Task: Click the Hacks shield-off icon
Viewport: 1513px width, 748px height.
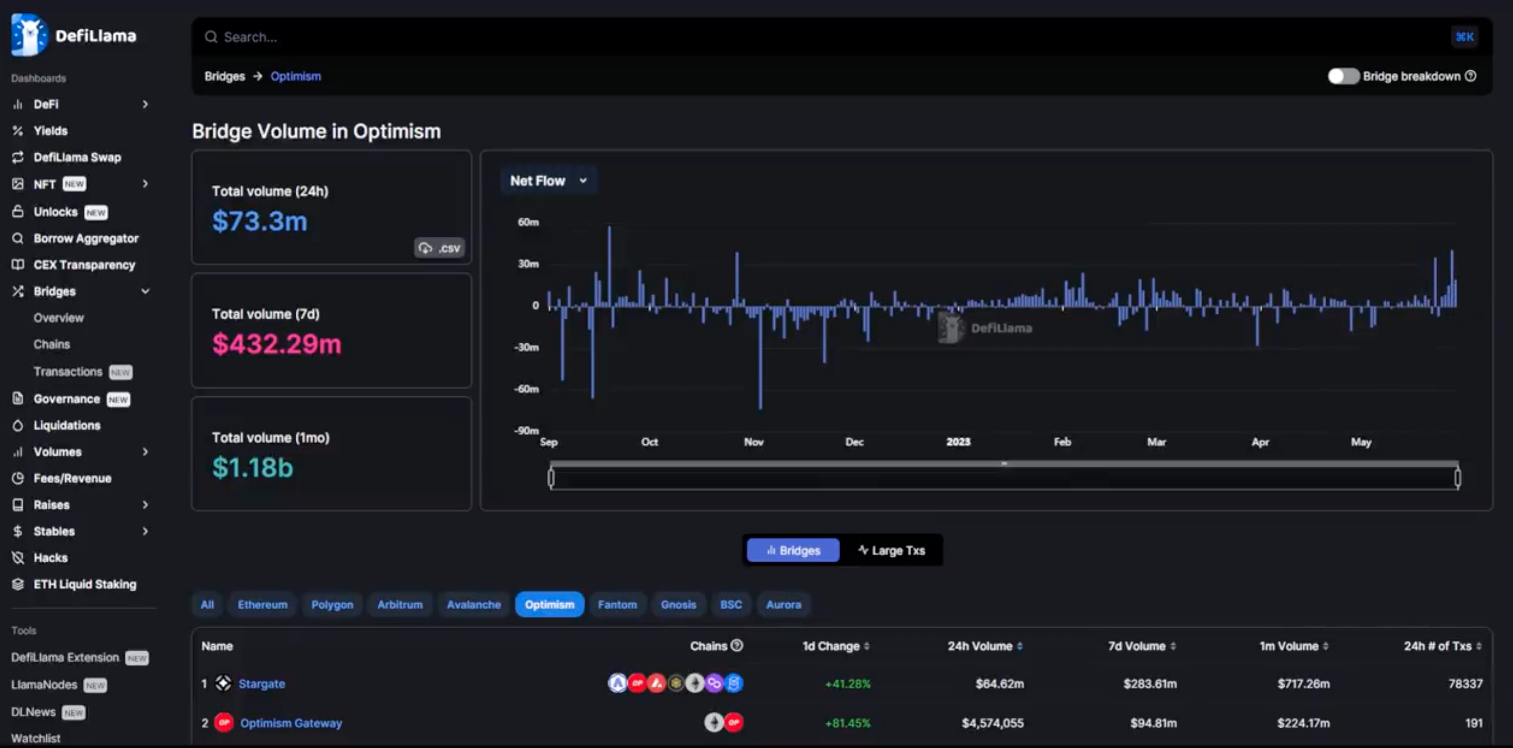Action: [x=18, y=558]
